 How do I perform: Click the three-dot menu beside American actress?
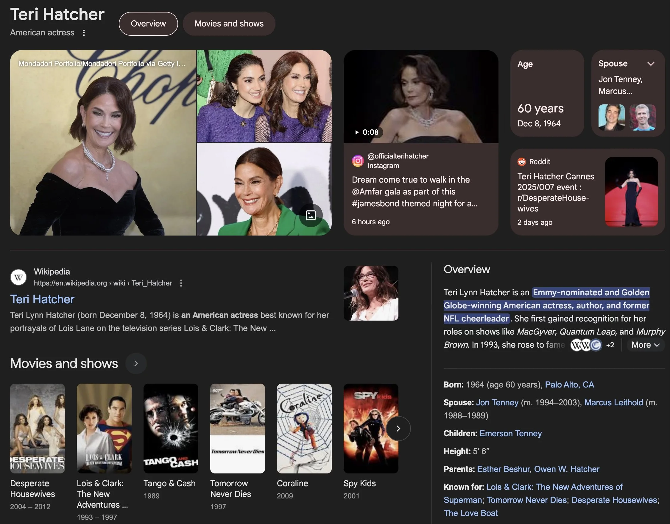tap(84, 32)
